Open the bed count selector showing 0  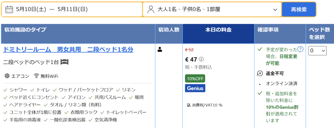317,51
